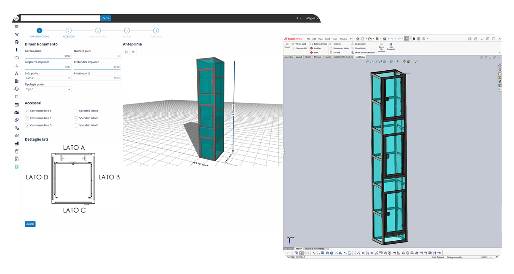Open the SolidWorks Insert menu
The width and height of the screenshot is (514, 274).
pyautogui.click(x=327, y=39)
